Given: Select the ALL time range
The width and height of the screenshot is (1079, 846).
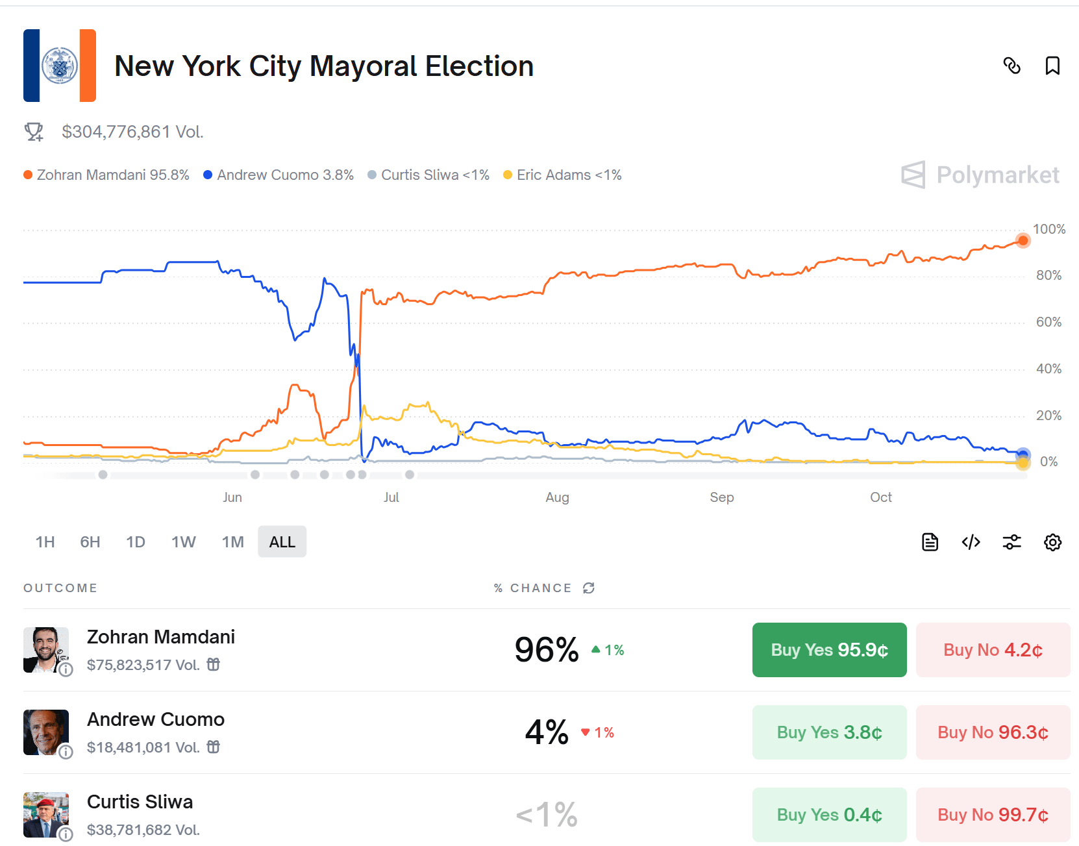Looking at the screenshot, I should pyautogui.click(x=282, y=541).
